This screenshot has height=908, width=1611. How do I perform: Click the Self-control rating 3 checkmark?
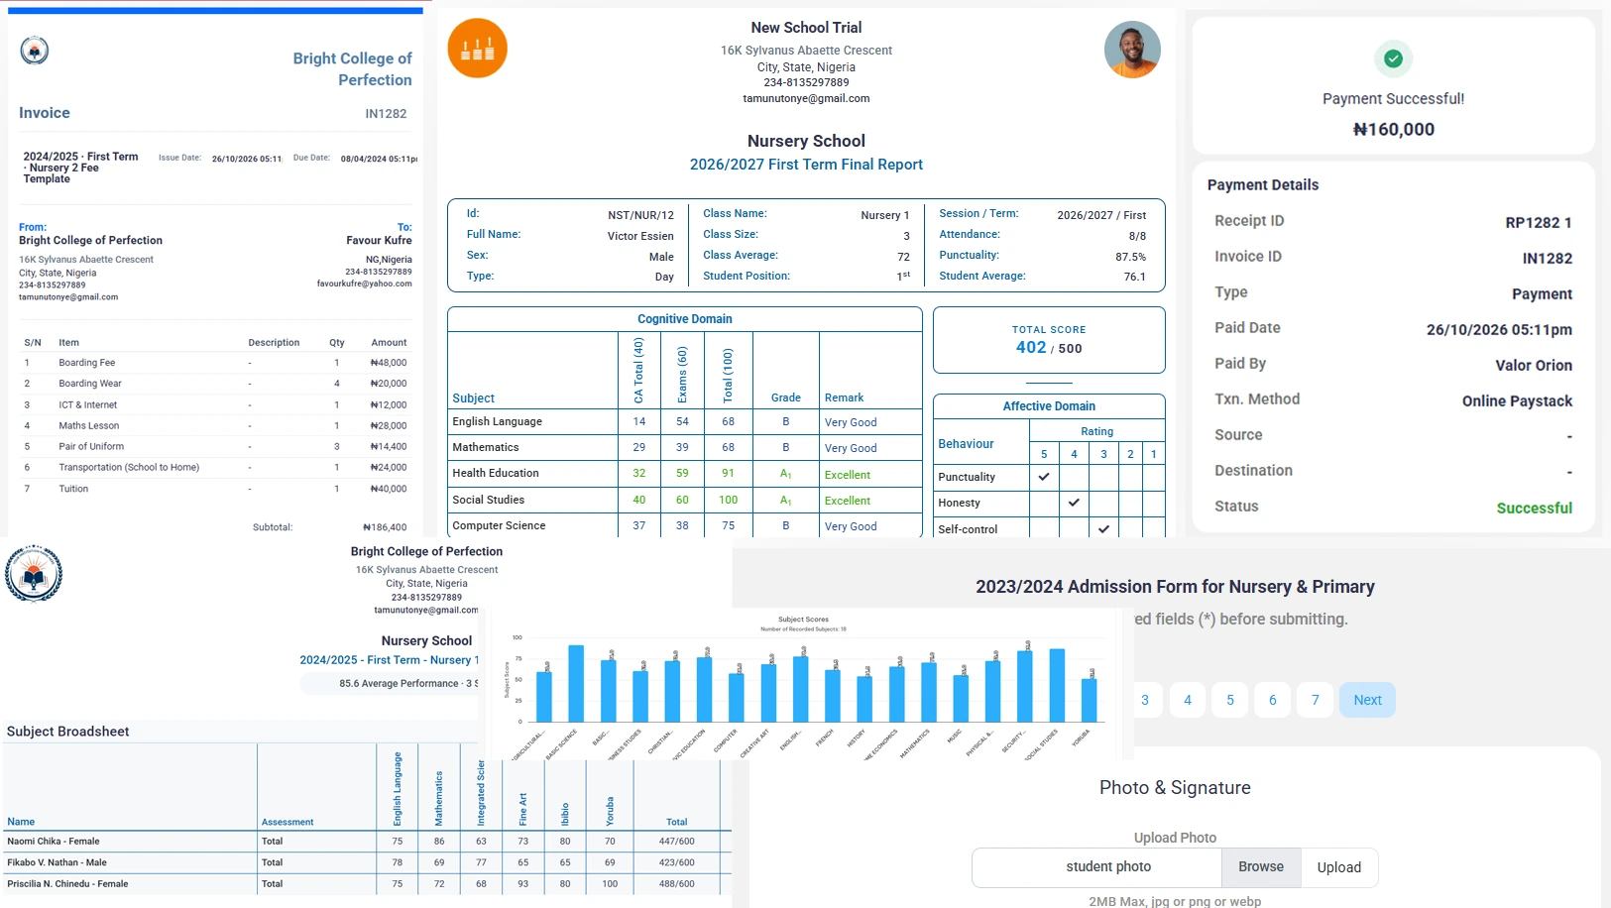(1103, 529)
